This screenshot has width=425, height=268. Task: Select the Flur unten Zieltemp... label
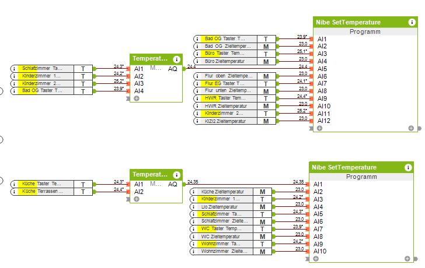coord(229,91)
